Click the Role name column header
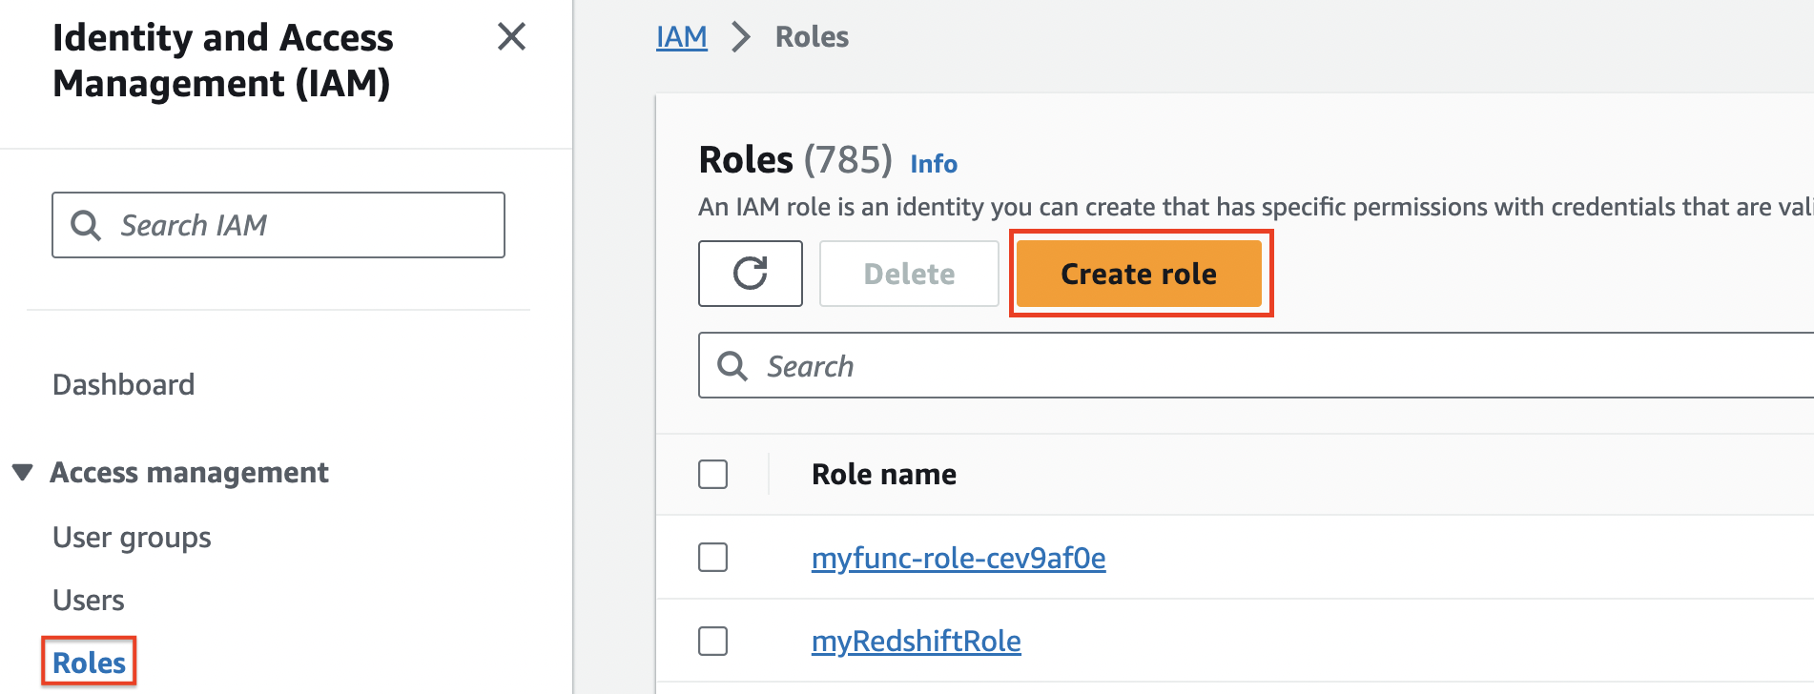 884,475
